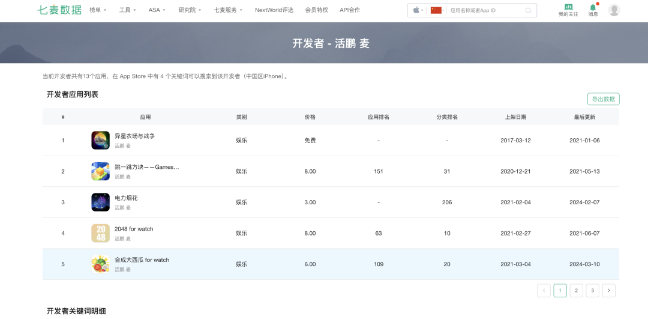
Task: Select pagination page 1
Action: (x=560, y=290)
